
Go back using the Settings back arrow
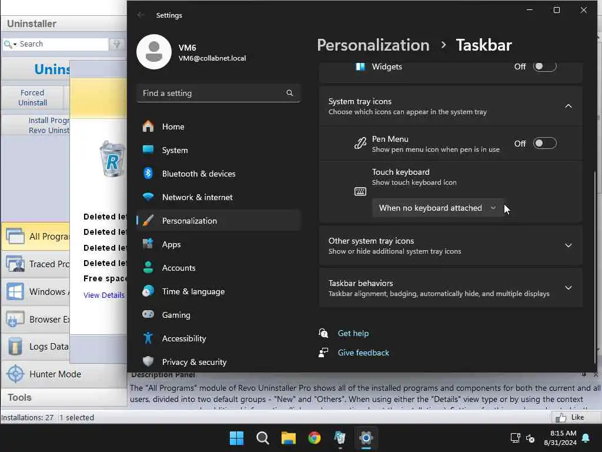(x=141, y=15)
